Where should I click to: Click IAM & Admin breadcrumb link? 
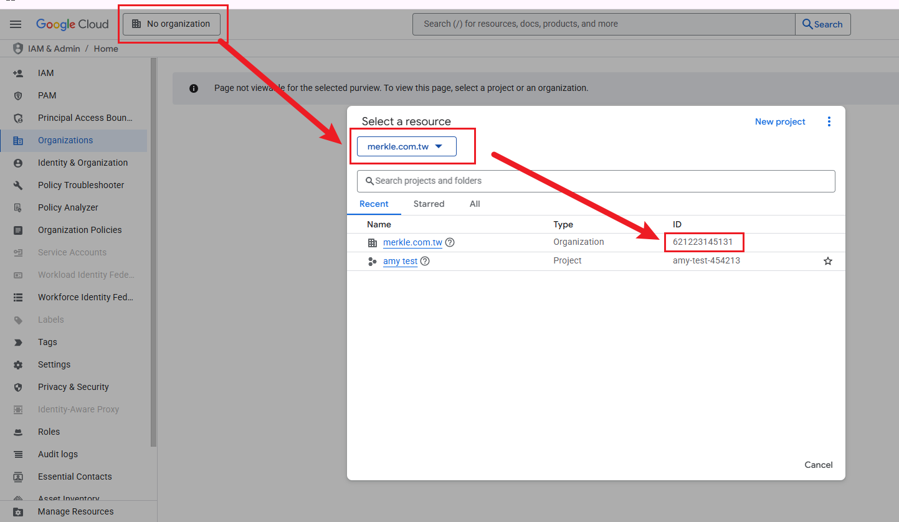[x=54, y=49]
